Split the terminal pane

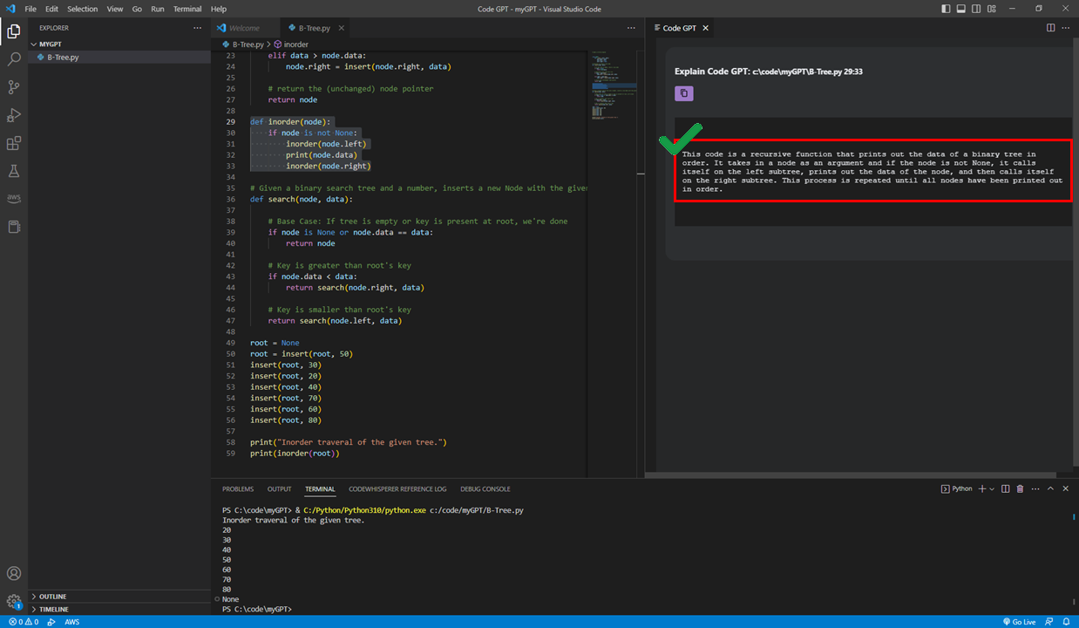(x=1005, y=489)
